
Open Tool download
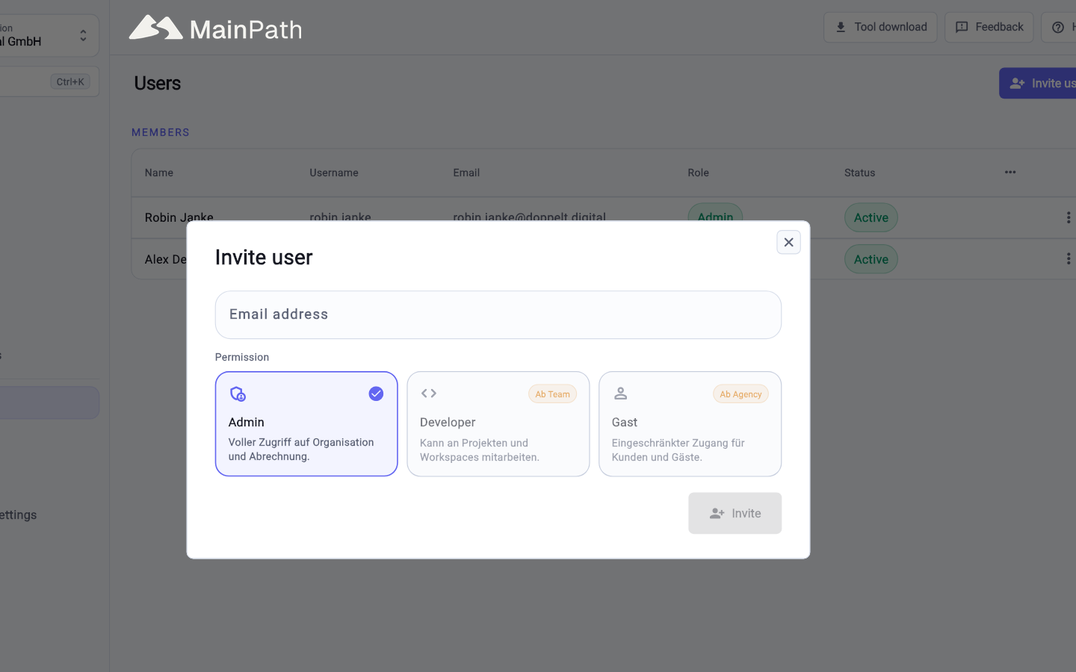pyautogui.click(x=880, y=27)
